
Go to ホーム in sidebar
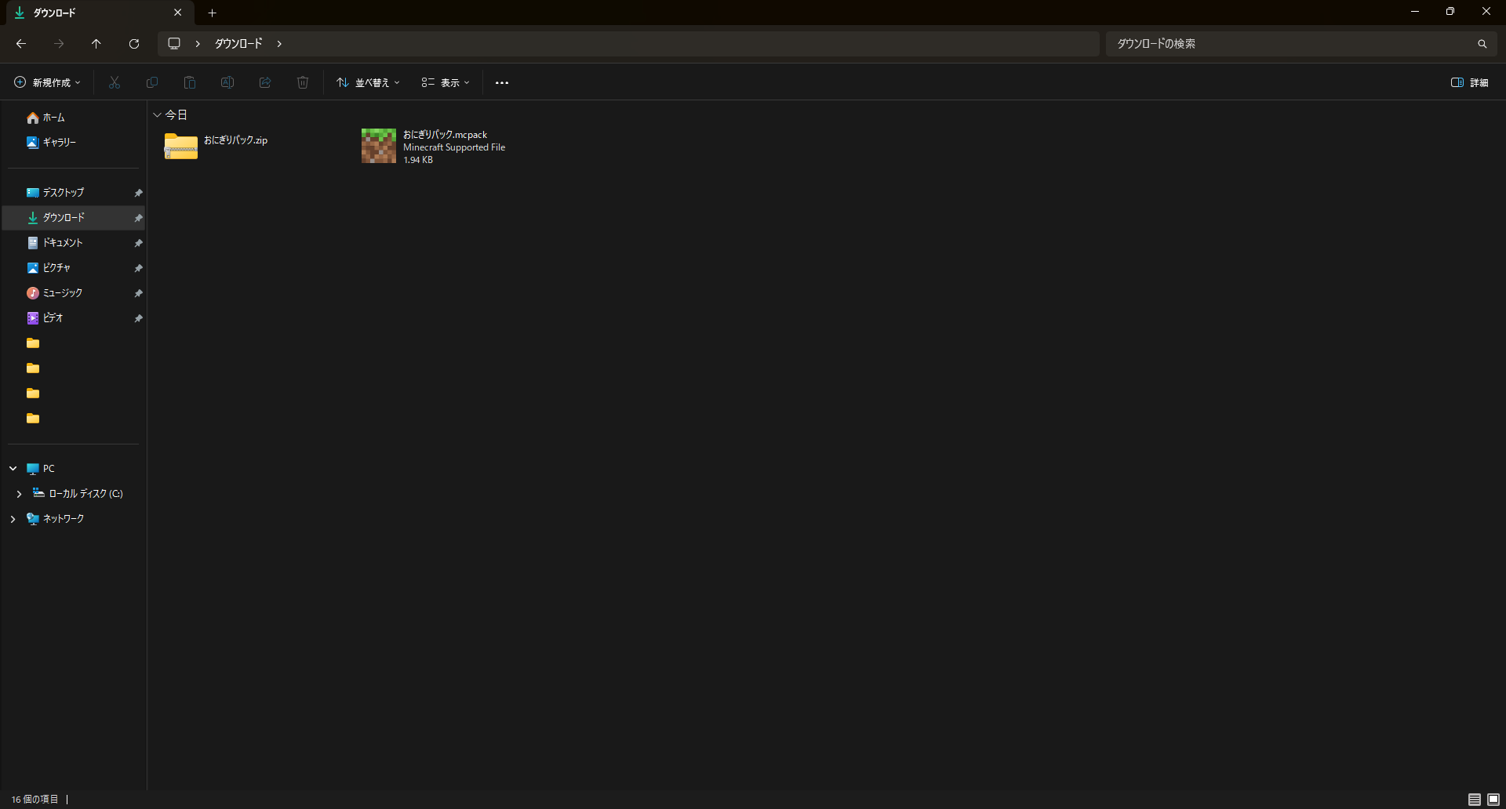coord(53,118)
